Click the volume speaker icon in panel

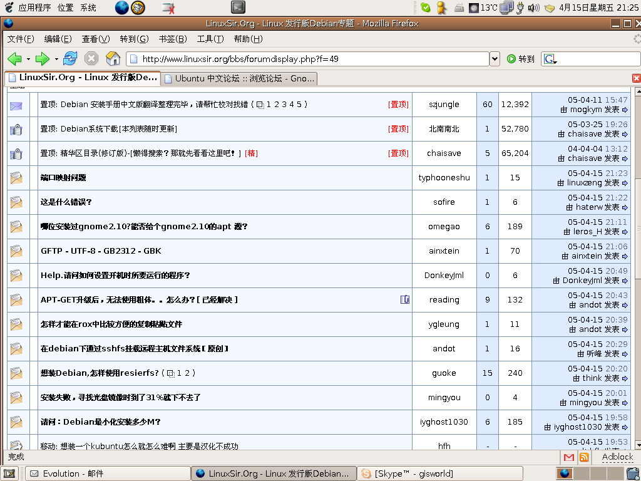533,8
